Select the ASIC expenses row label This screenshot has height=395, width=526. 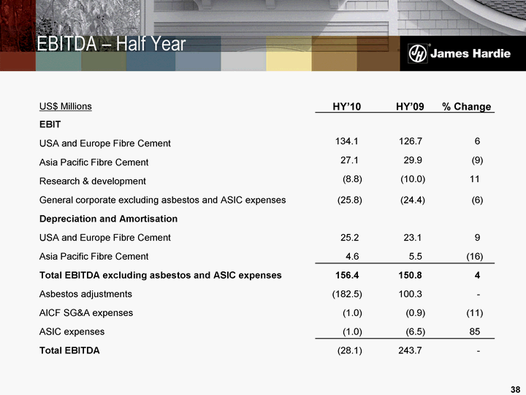coord(72,332)
